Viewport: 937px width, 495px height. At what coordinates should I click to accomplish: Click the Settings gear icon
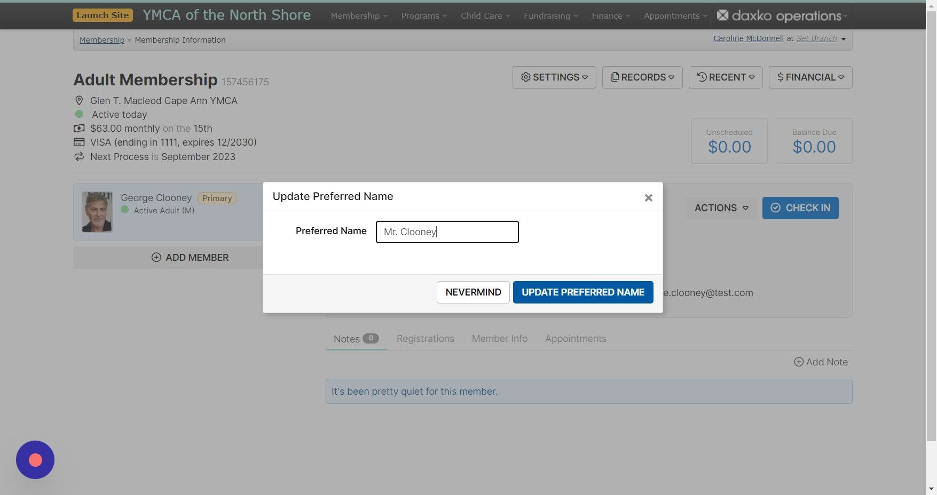(525, 77)
